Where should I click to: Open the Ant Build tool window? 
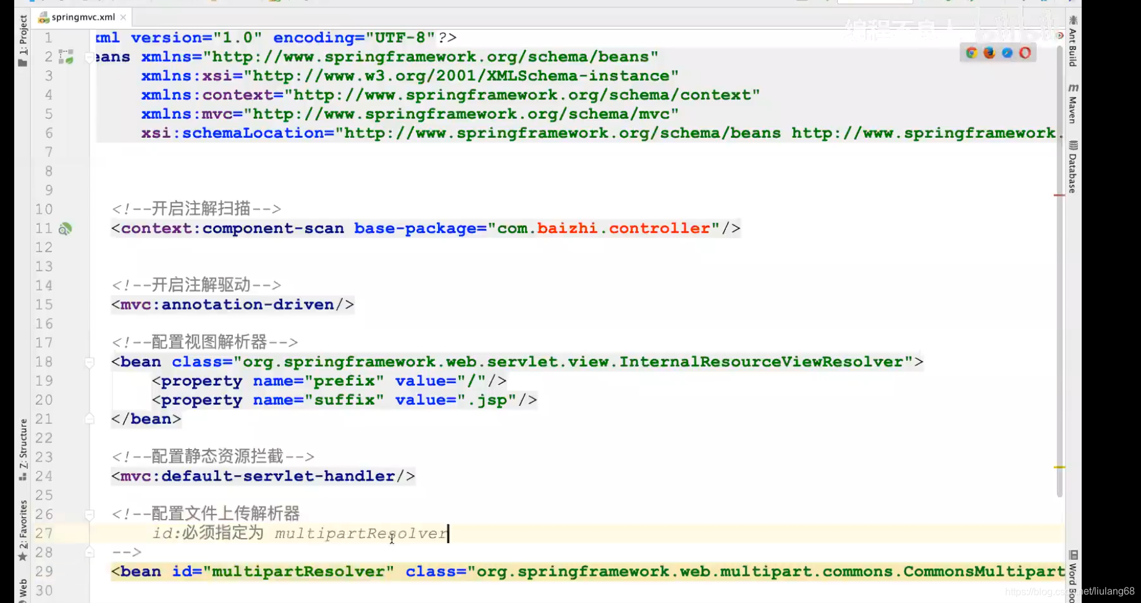tap(1073, 41)
